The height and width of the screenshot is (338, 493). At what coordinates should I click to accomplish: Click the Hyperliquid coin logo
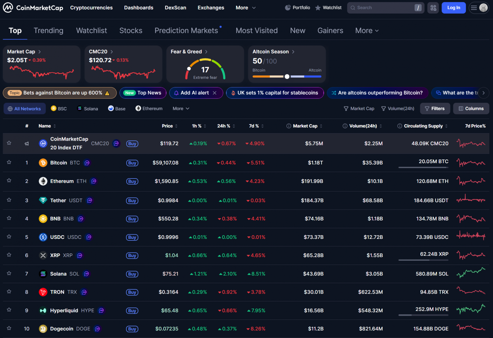[43, 310]
